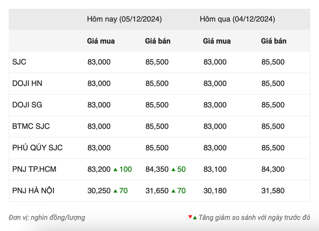Click green up arrow beside 50
This screenshot has height=231, width=319.
point(173,169)
